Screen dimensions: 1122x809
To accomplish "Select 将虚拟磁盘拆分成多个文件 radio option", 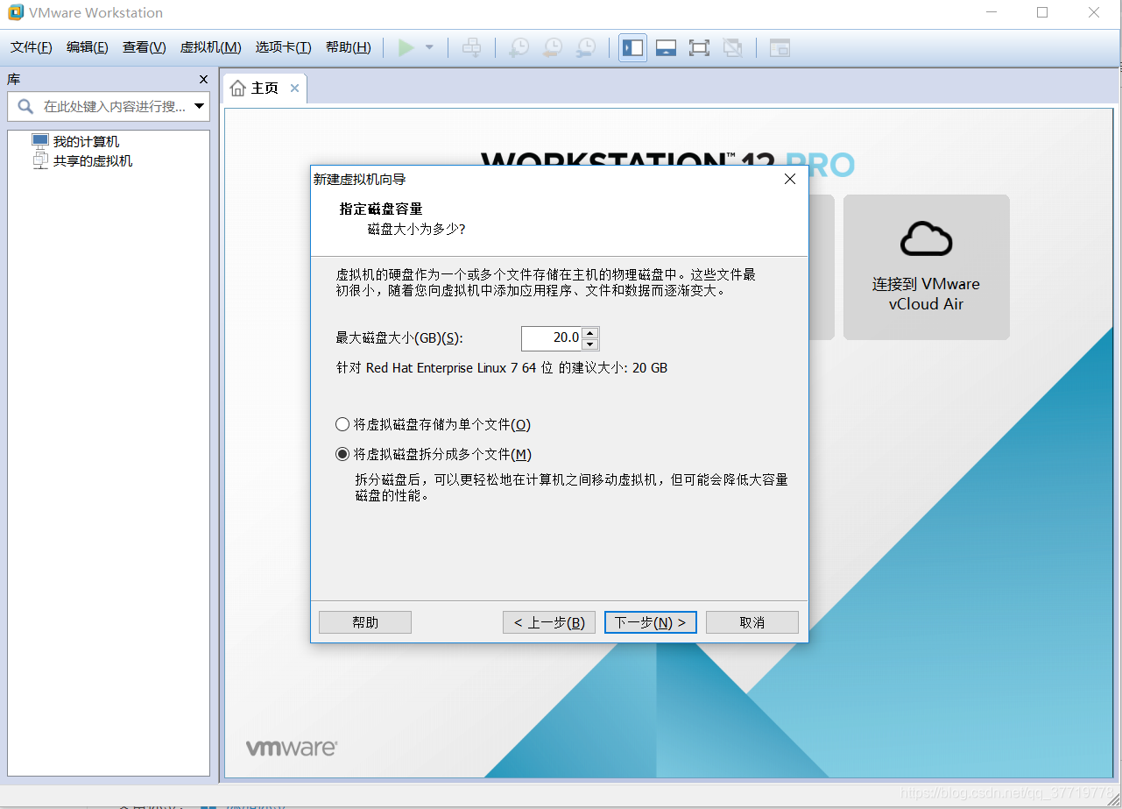I will point(434,454).
